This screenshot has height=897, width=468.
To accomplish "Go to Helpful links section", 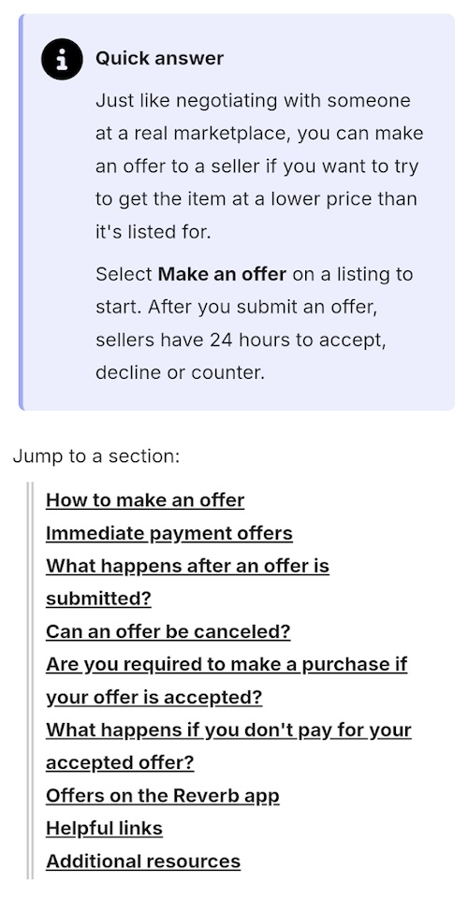I will 104,829.
